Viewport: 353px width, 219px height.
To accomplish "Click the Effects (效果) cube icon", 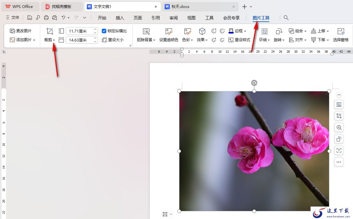I will click(202, 31).
